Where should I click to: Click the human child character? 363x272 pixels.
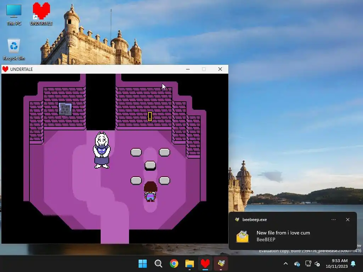click(150, 192)
